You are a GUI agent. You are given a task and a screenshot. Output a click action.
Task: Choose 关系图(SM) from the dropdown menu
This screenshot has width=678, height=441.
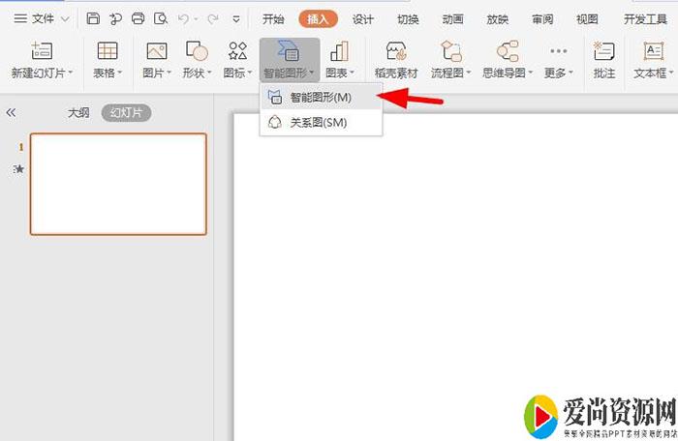pyautogui.click(x=321, y=123)
